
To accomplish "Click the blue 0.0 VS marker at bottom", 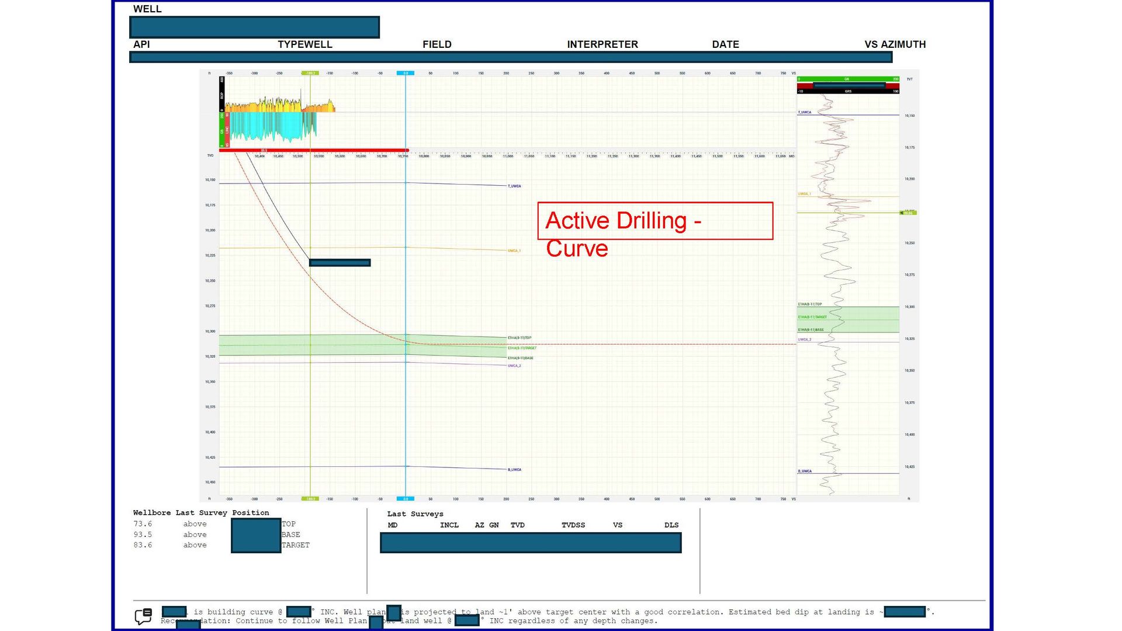I will point(406,499).
